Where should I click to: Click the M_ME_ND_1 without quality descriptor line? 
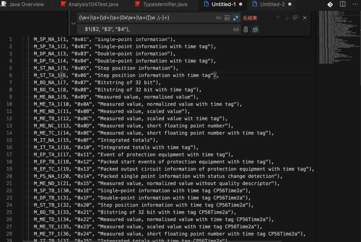pos(157,184)
